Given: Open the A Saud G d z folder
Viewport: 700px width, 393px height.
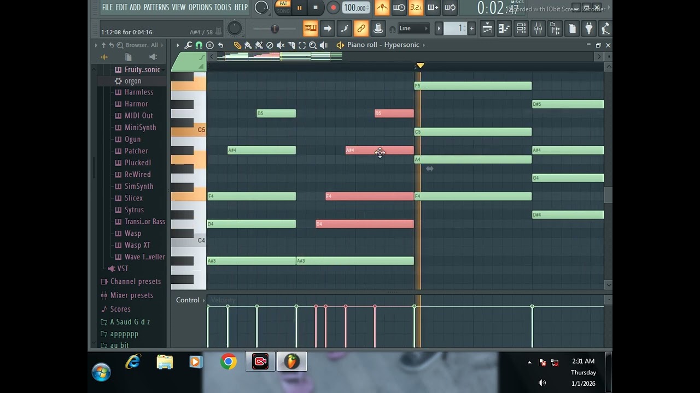Looking at the screenshot, I should click(130, 322).
